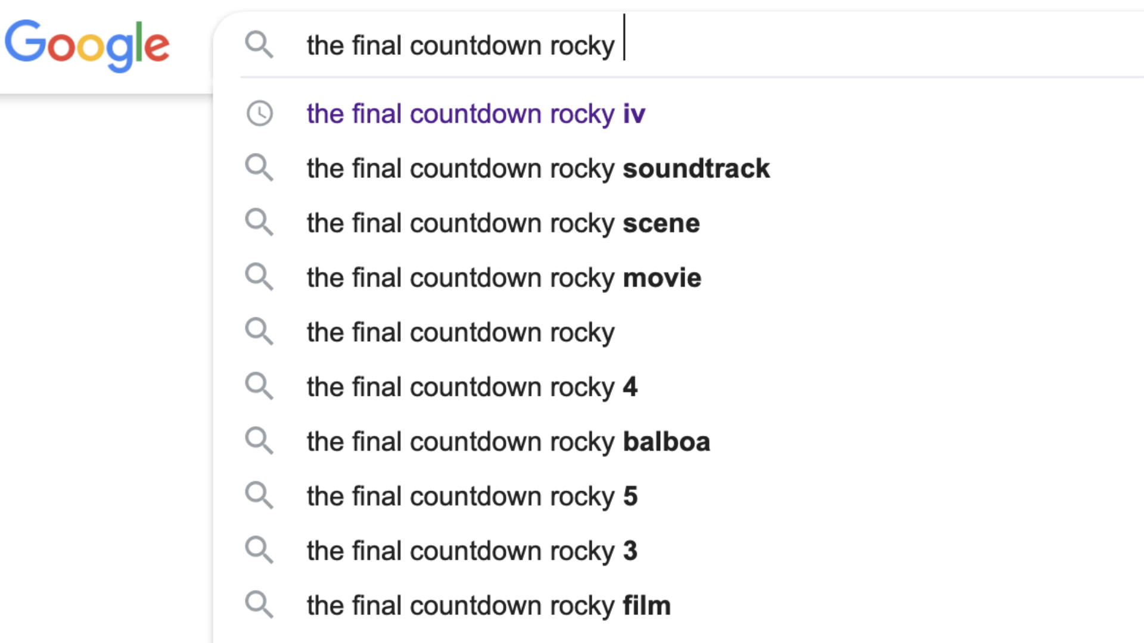Click magnifier icon next to rocky film

[259, 605]
